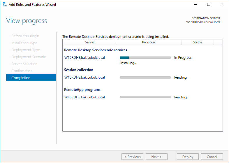Click the RemoteApp programs heading
The width and height of the screenshot is (229, 163).
82,90
